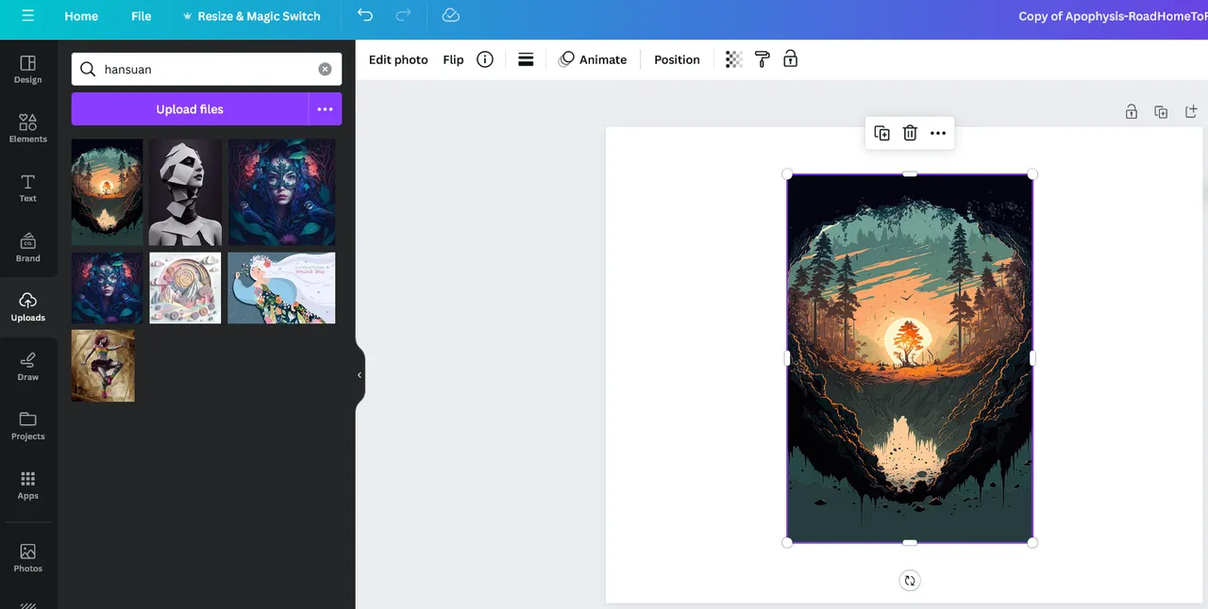Open the Brand sidebar tab

[27, 247]
